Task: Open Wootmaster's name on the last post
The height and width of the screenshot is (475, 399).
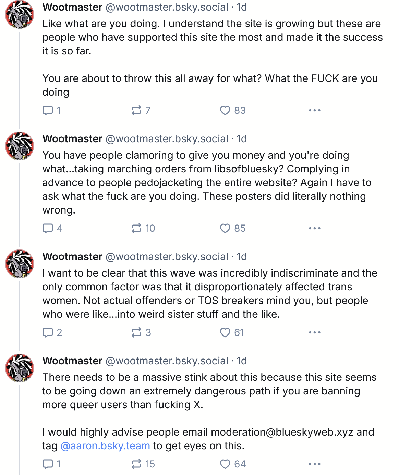Action: [x=72, y=361]
